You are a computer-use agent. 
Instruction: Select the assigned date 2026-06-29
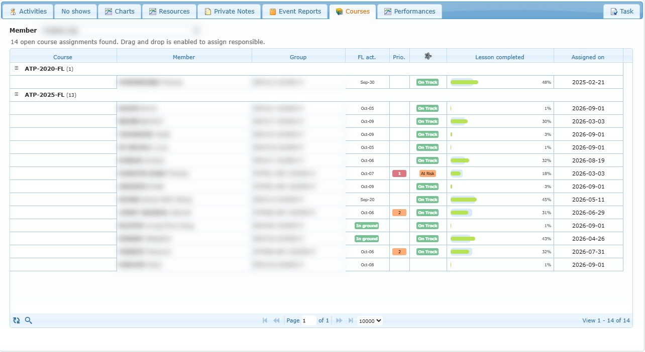[588, 213]
